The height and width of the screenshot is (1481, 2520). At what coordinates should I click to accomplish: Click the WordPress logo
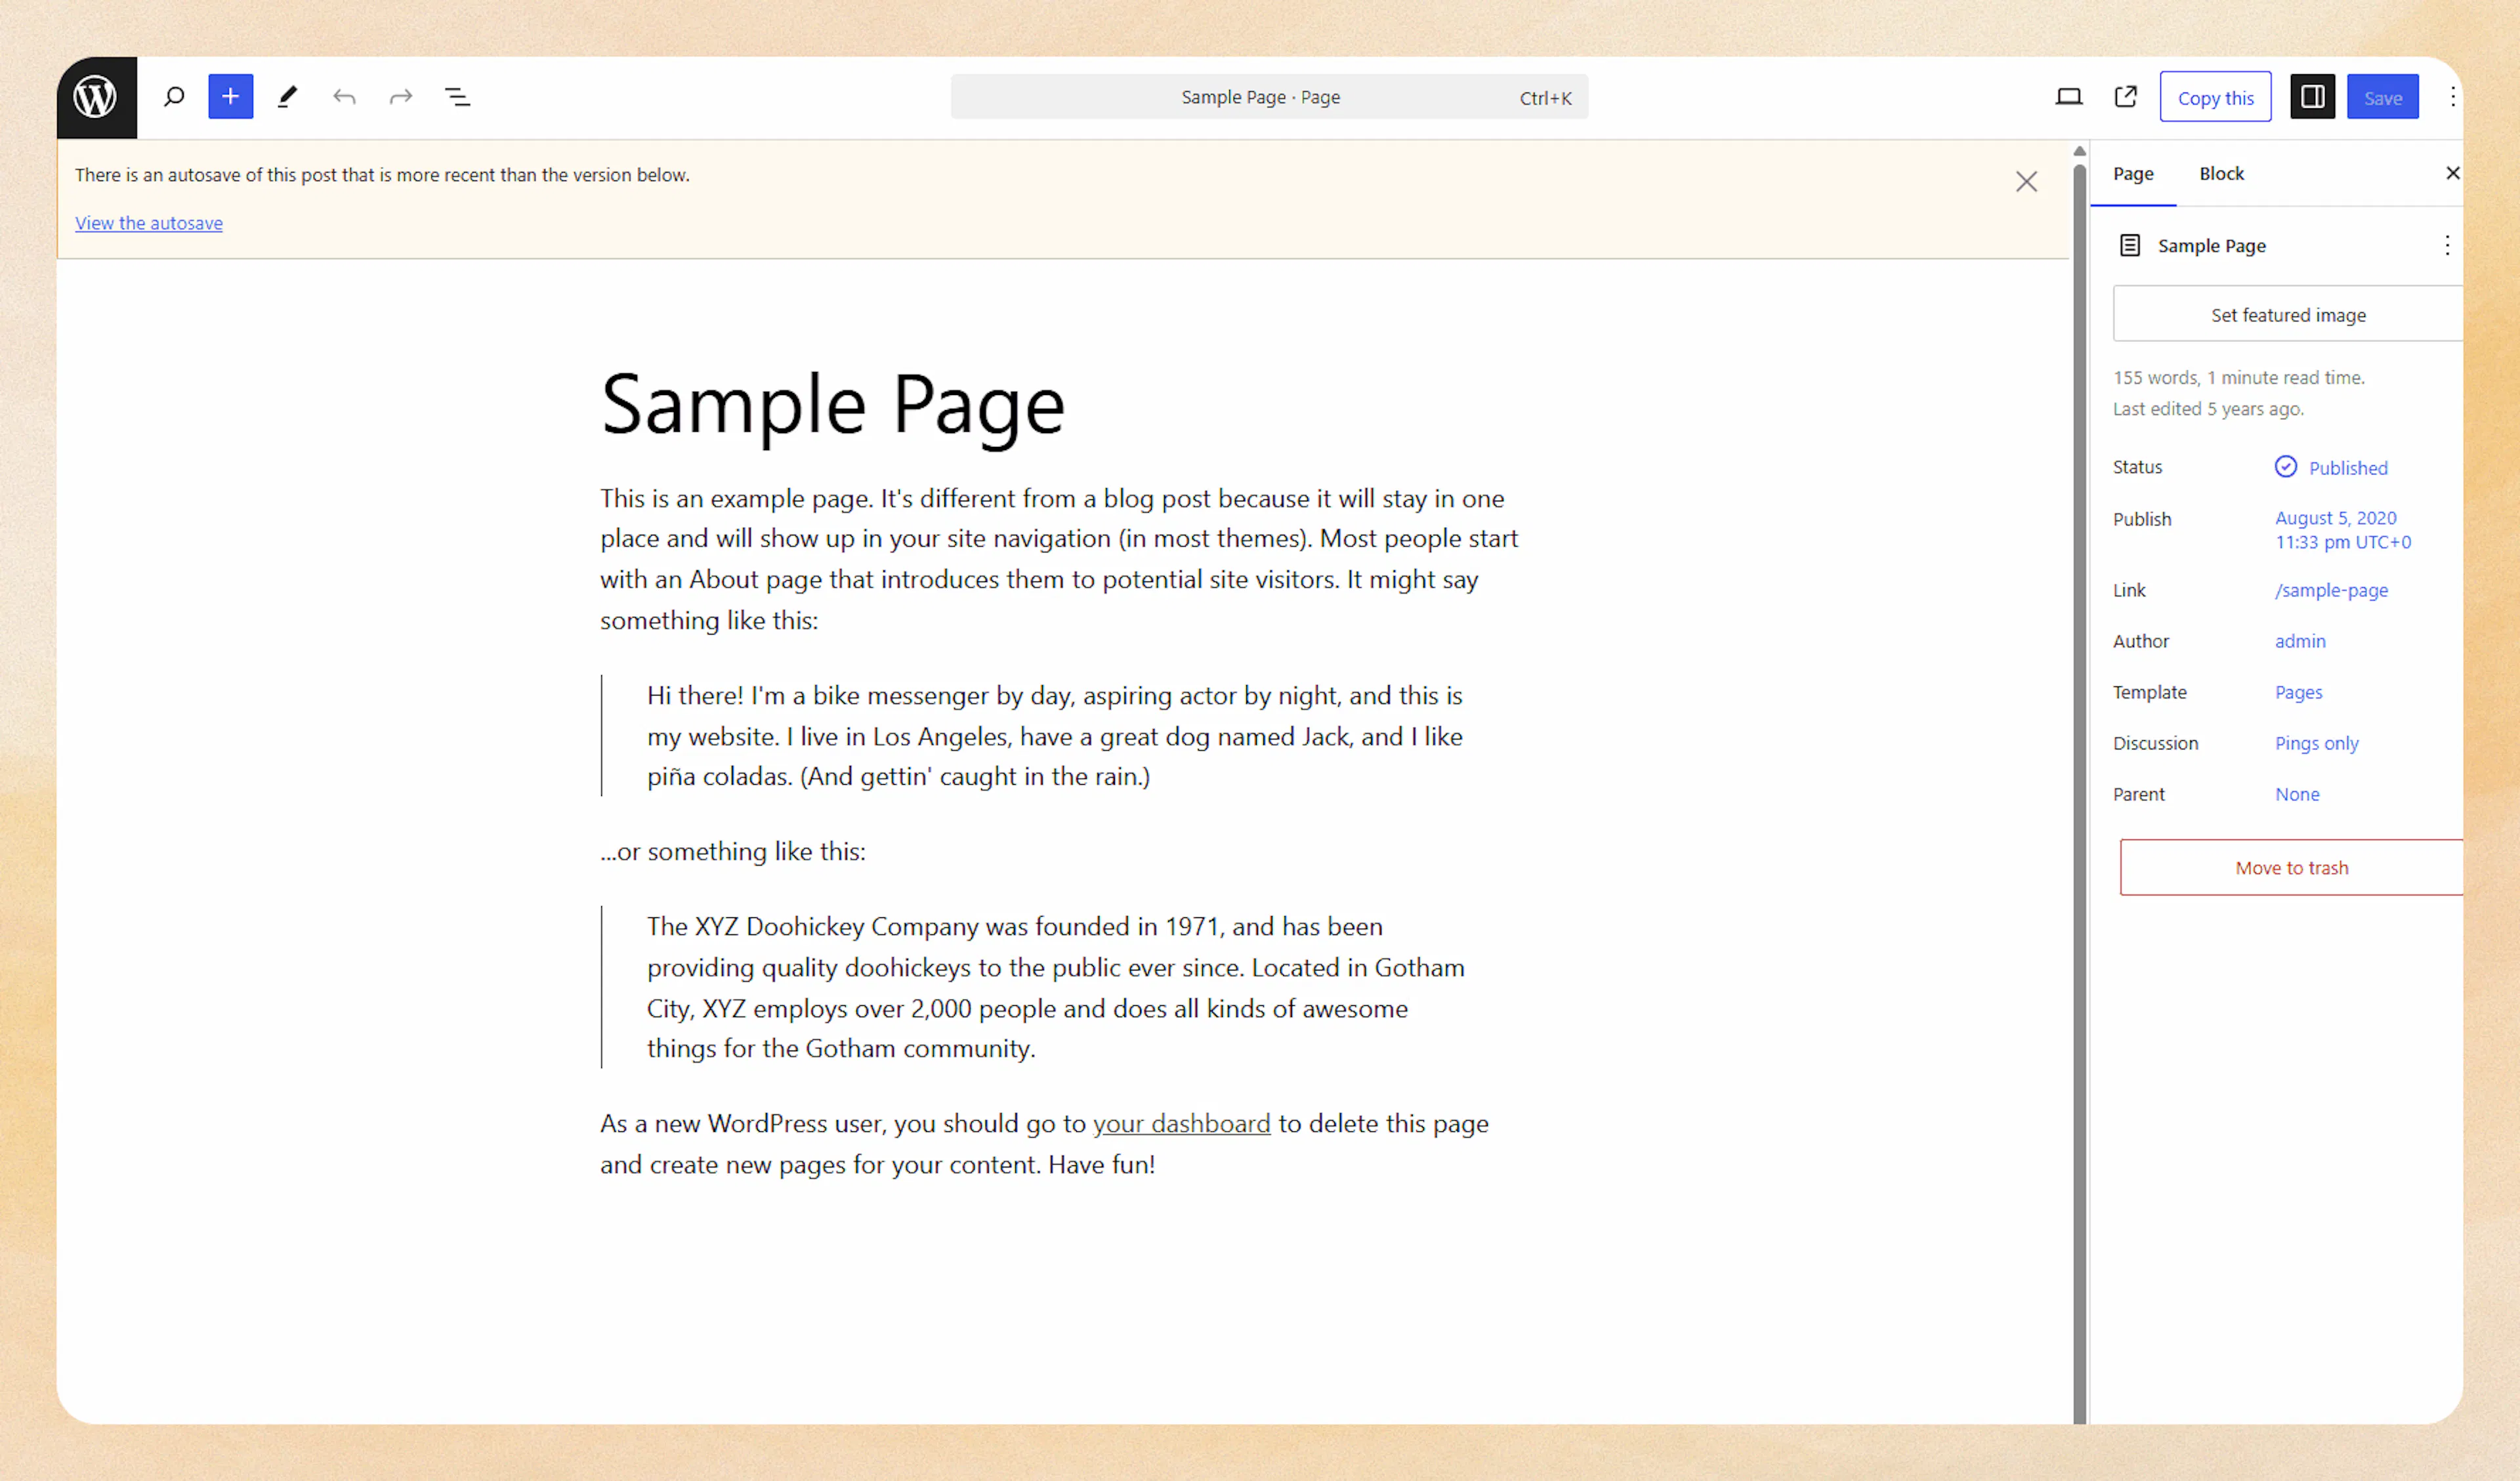click(95, 96)
